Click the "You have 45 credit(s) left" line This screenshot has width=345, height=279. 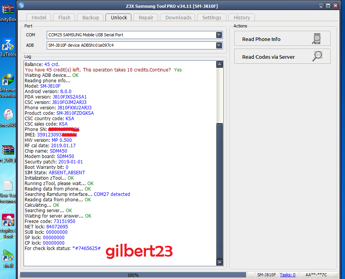(103, 70)
